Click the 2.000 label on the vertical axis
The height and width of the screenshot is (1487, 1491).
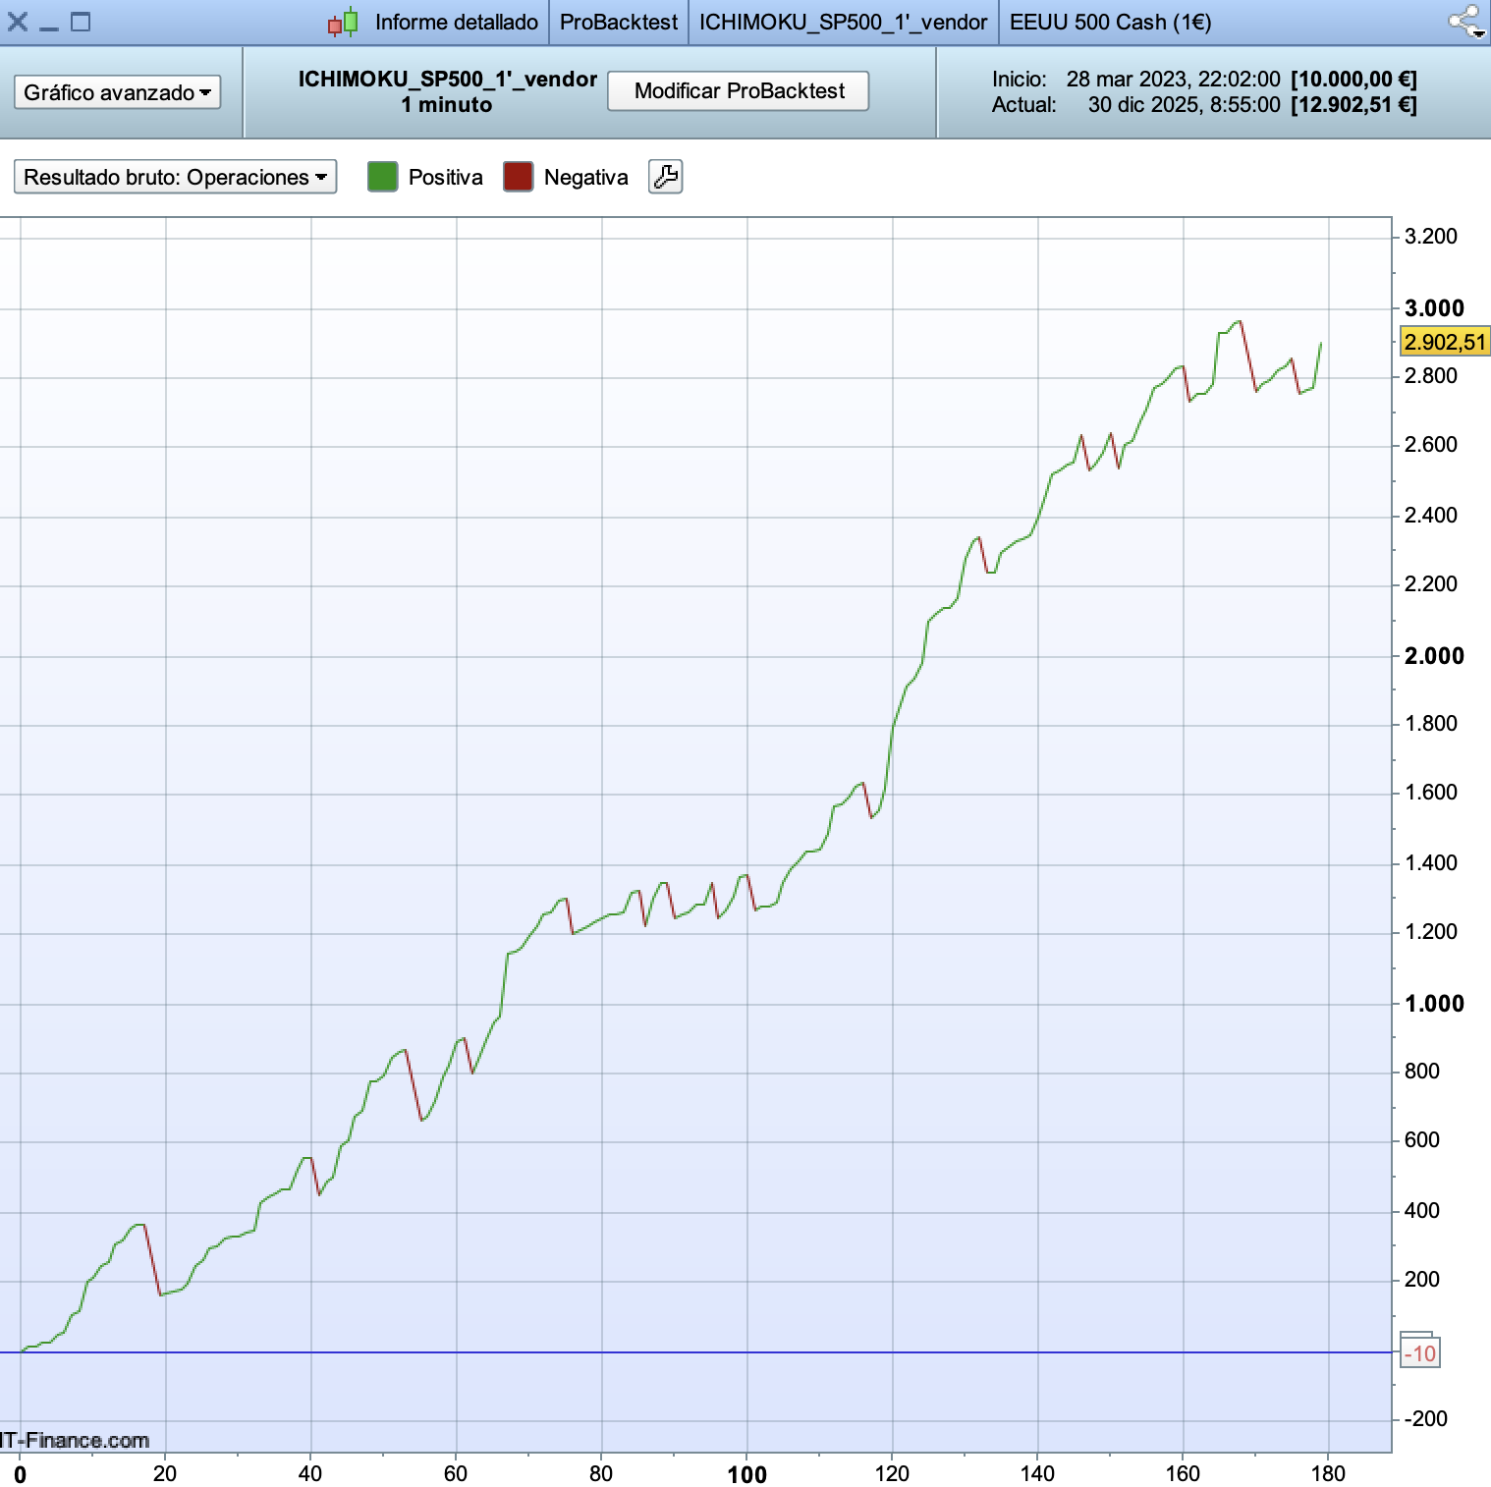(x=1433, y=656)
